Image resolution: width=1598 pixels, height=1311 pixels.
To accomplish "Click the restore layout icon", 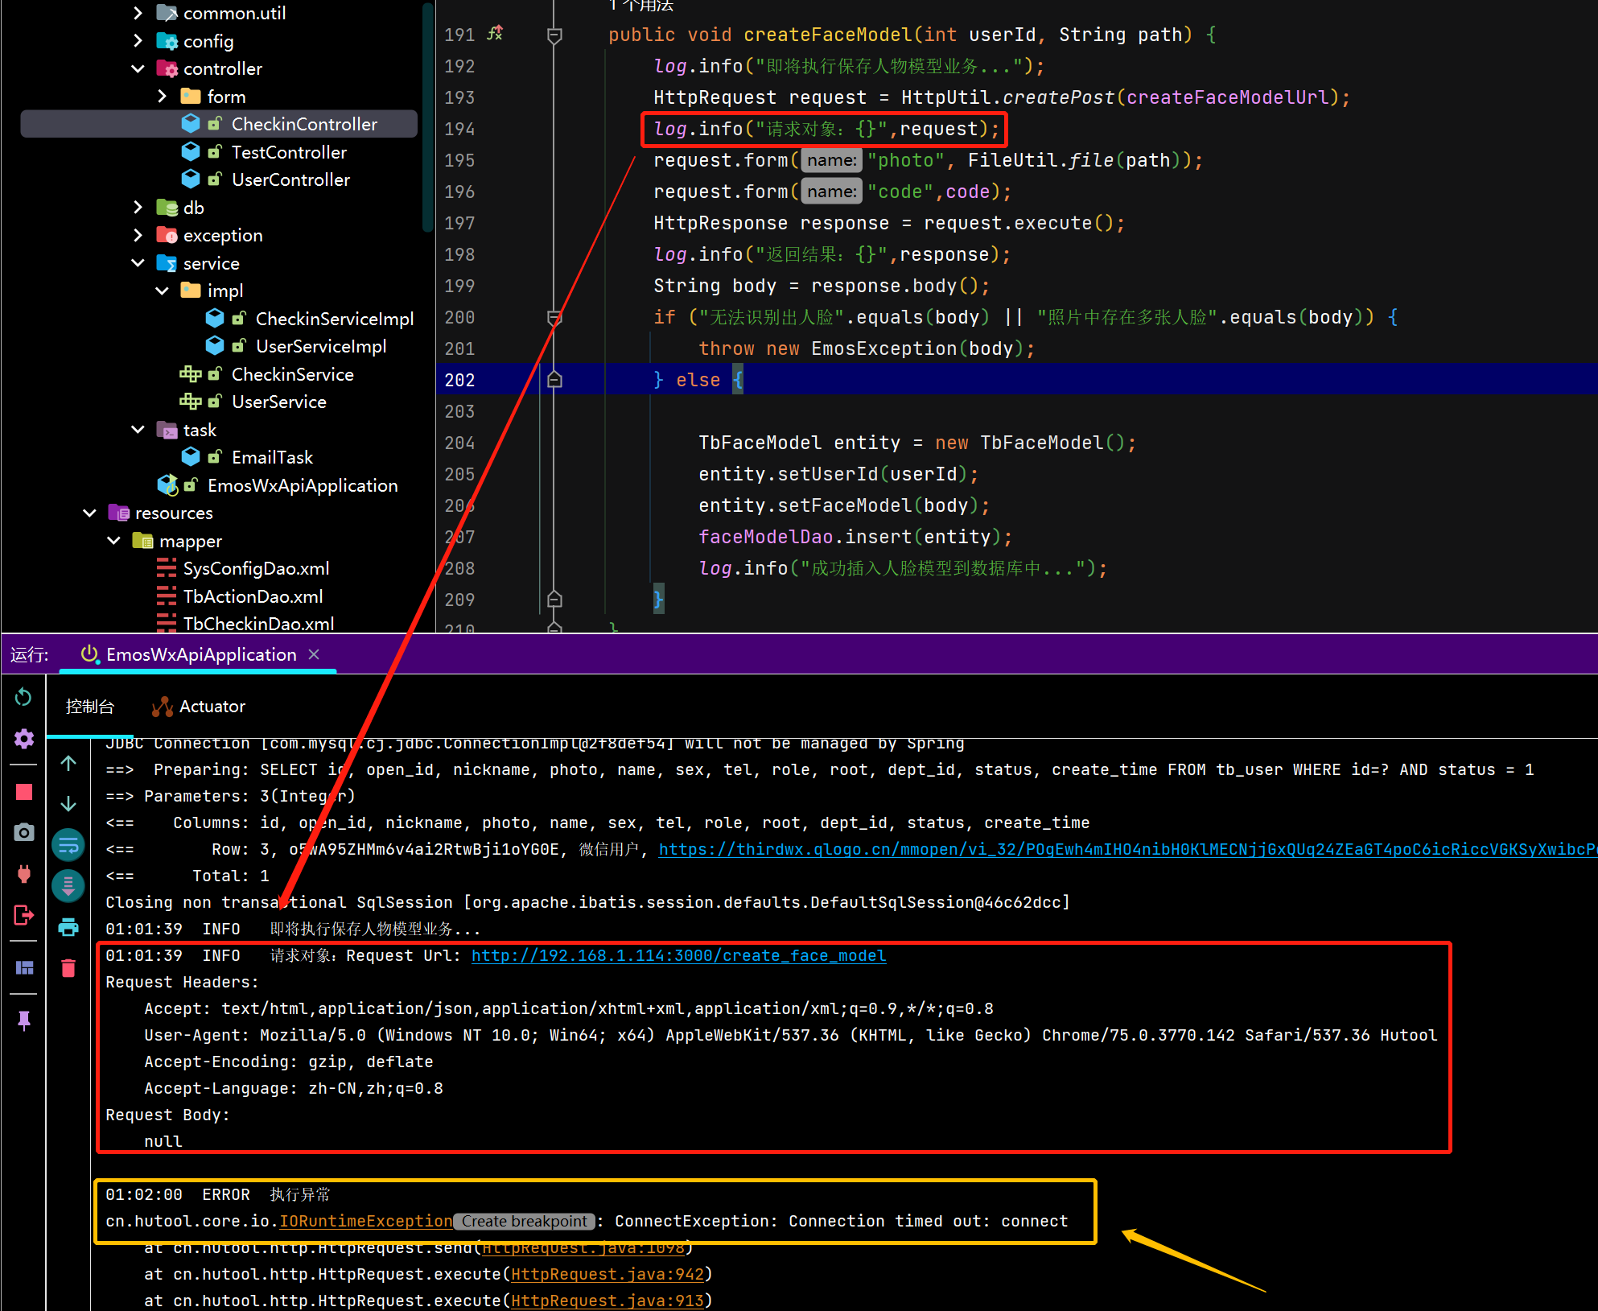I will (x=24, y=968).
